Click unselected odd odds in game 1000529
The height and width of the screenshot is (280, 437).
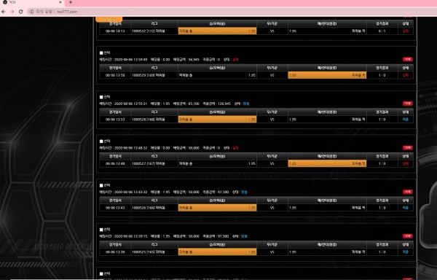(x=252, y=75)
